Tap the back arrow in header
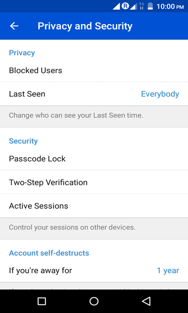The image size is (188, 313). [14, 26]
